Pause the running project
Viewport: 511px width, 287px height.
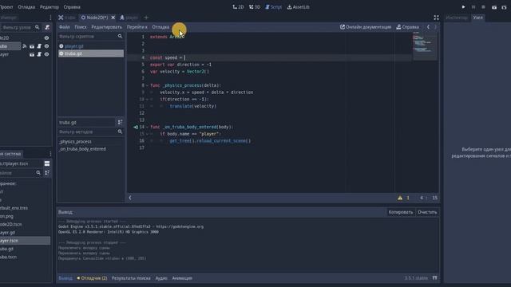point(473,7)
